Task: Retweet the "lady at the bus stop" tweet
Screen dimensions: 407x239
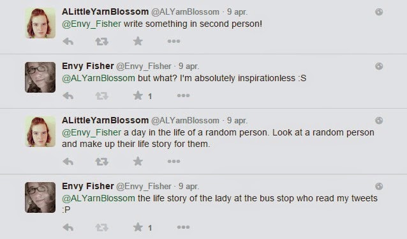Action: 102,227
